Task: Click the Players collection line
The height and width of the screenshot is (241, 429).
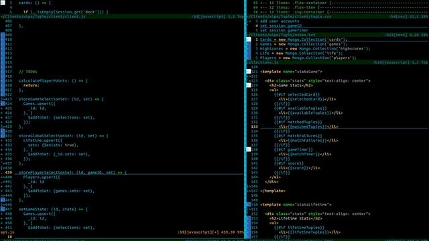Action: (308, 58)
